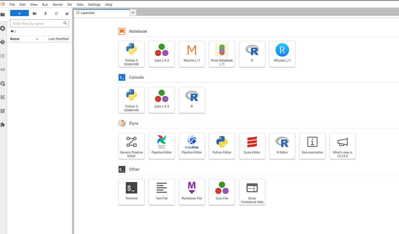Click the Filter files by name field
Image resolution: width=399 pixels, height=234 pixels.
coord(40,23)
